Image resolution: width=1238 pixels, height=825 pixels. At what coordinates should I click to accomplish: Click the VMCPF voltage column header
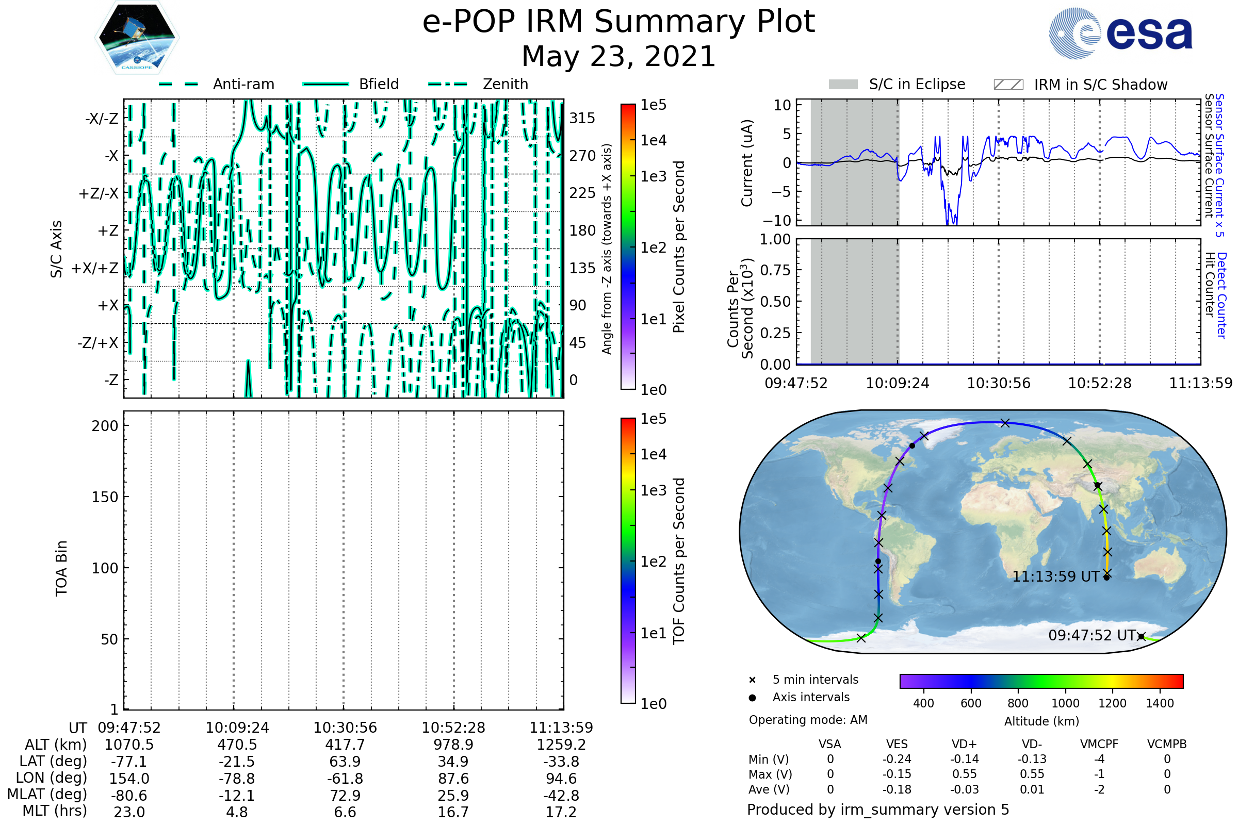coord(1099,745)
